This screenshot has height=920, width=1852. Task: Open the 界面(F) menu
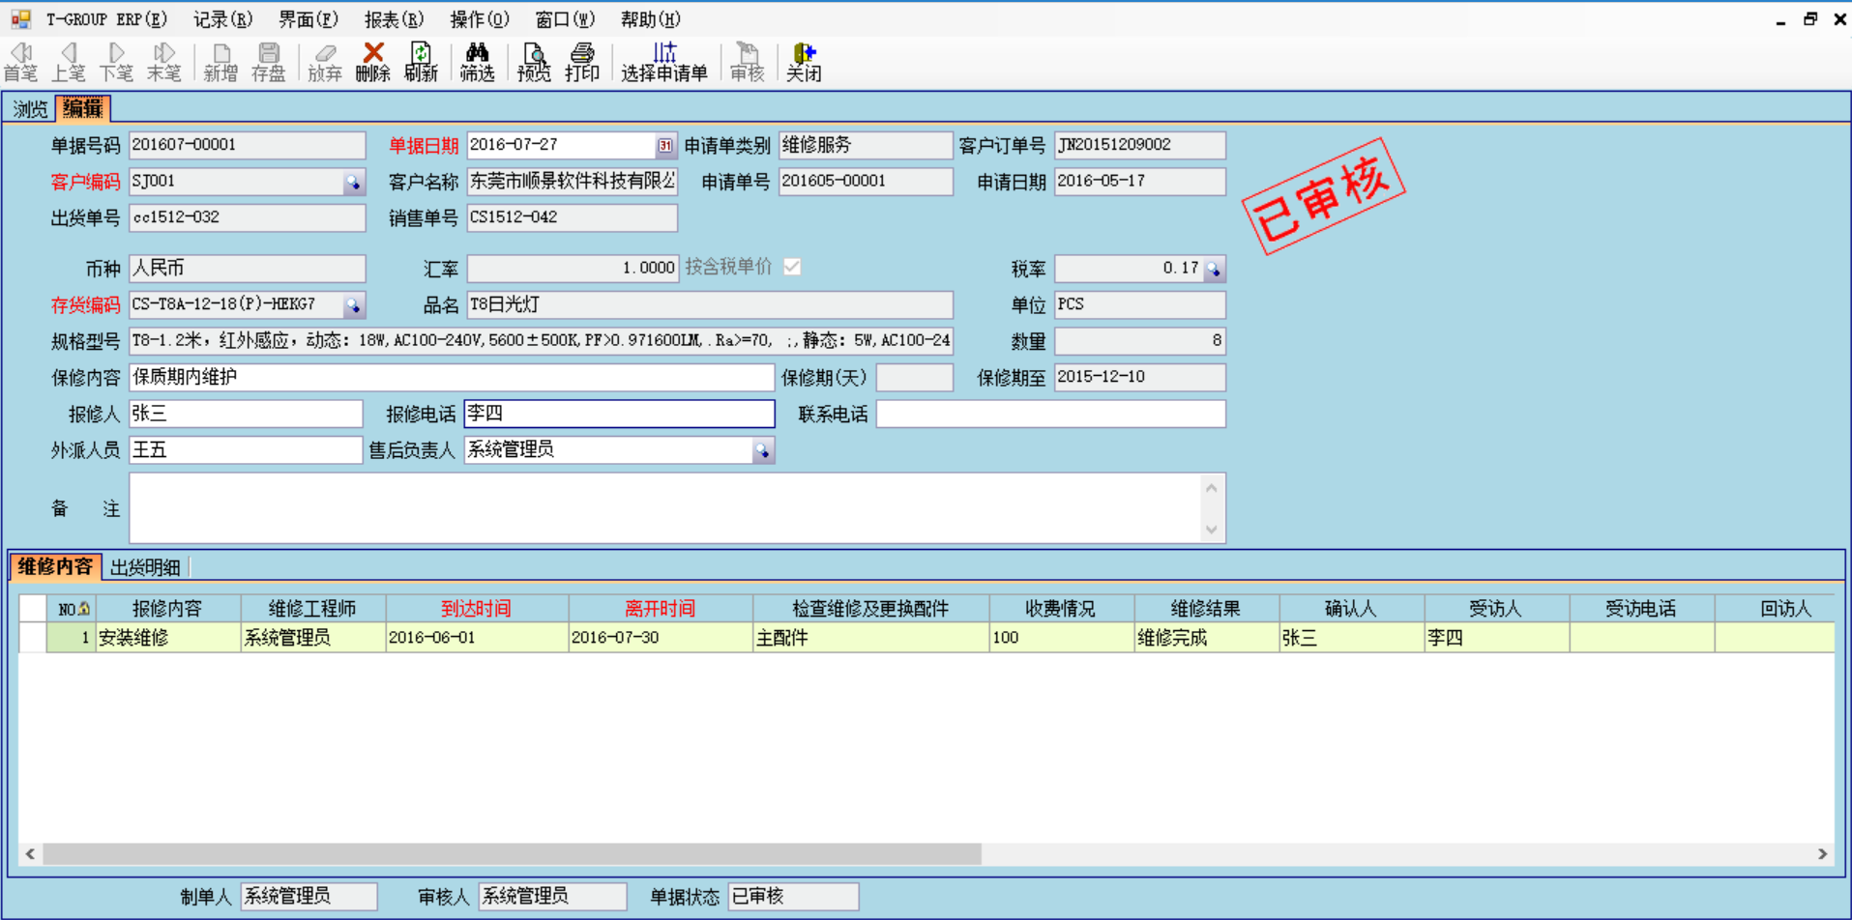[309, 19]
